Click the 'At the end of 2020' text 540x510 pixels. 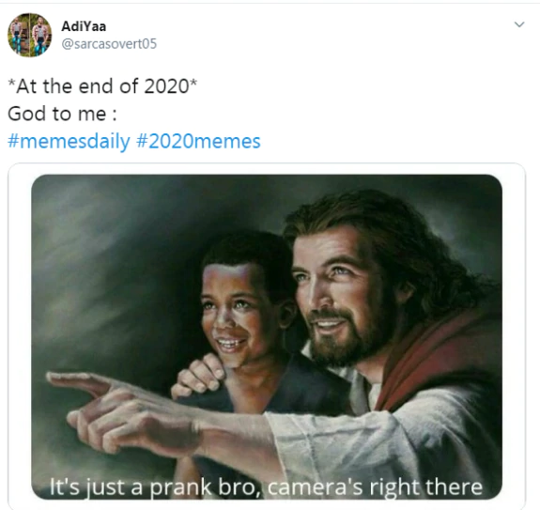[102, 86]
